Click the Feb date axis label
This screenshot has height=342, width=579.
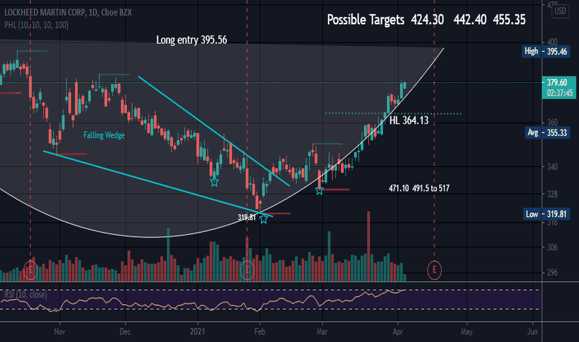click(x=260, y=331)
